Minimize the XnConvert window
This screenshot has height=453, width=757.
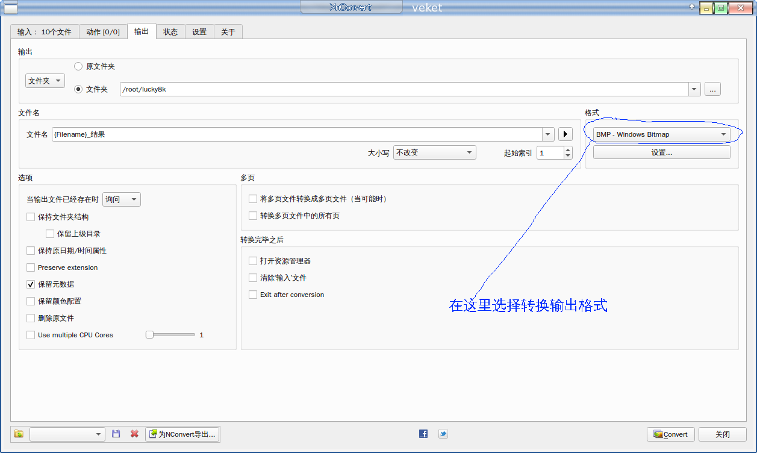click(x=706, y=8)
